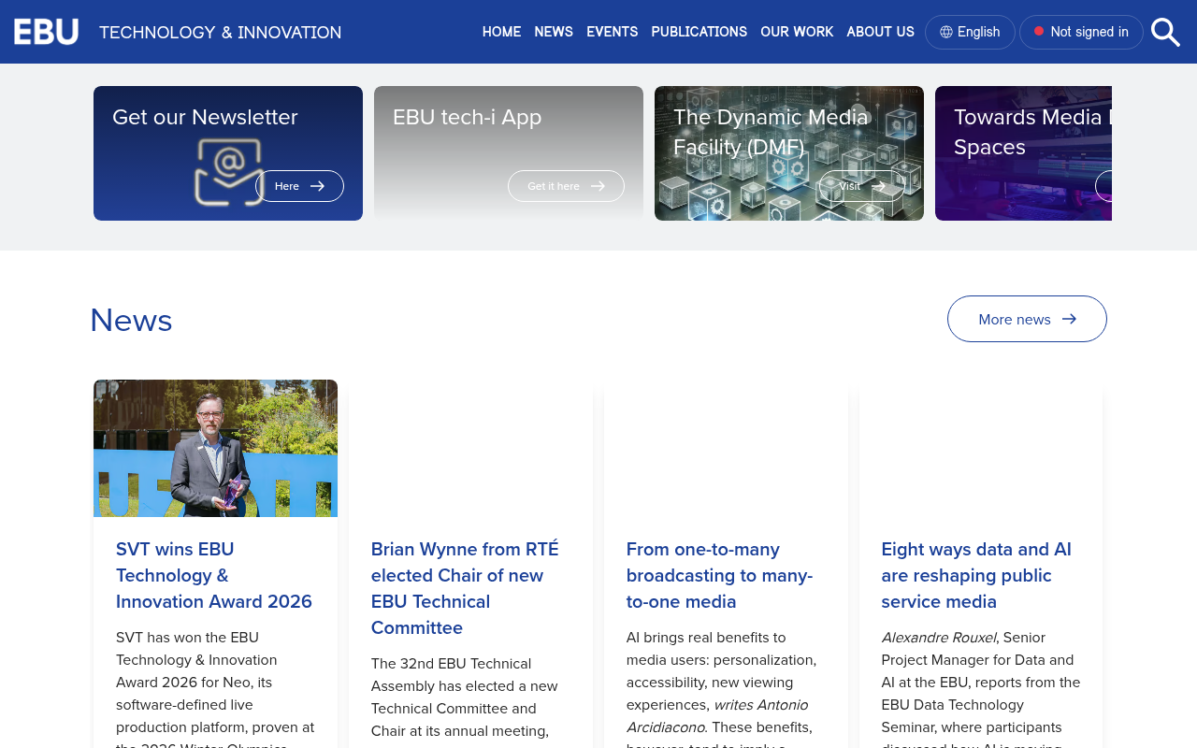Viewport: 1197px width, 748px height.
Task: Open the EVENTS menu item
Action: (x=613, y=32)
